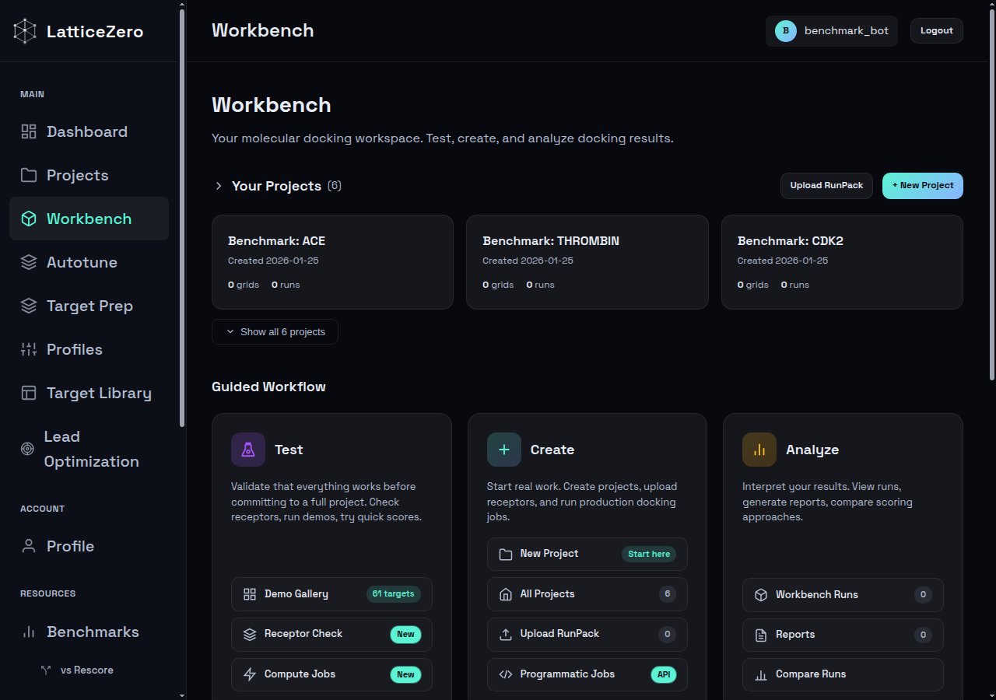996x700 pixels.
Task: Click the LatticeZero logo icon
Action: 25,31
